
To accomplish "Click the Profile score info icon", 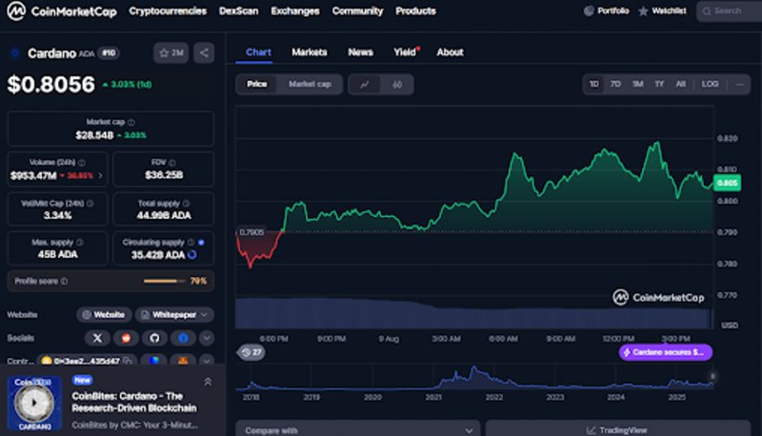I will (x=64, y=281).
